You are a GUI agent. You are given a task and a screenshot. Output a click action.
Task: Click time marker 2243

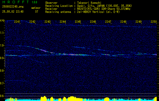[x=48, y=21]
